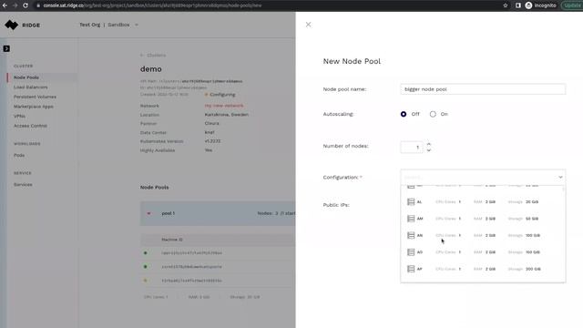Click the back arrow next to Clusters
Screen dimensions: 583x328
pos(142,55)
